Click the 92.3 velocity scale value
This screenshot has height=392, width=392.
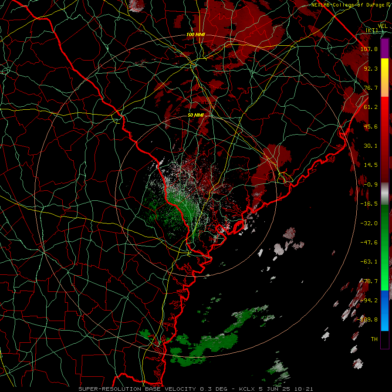click(x=371, y=68)
